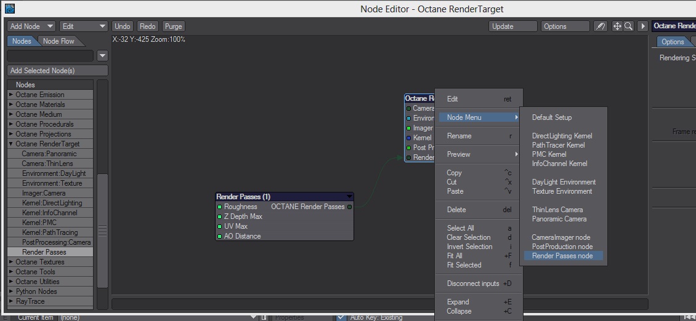Choose Default Setup in submenu

552,117
